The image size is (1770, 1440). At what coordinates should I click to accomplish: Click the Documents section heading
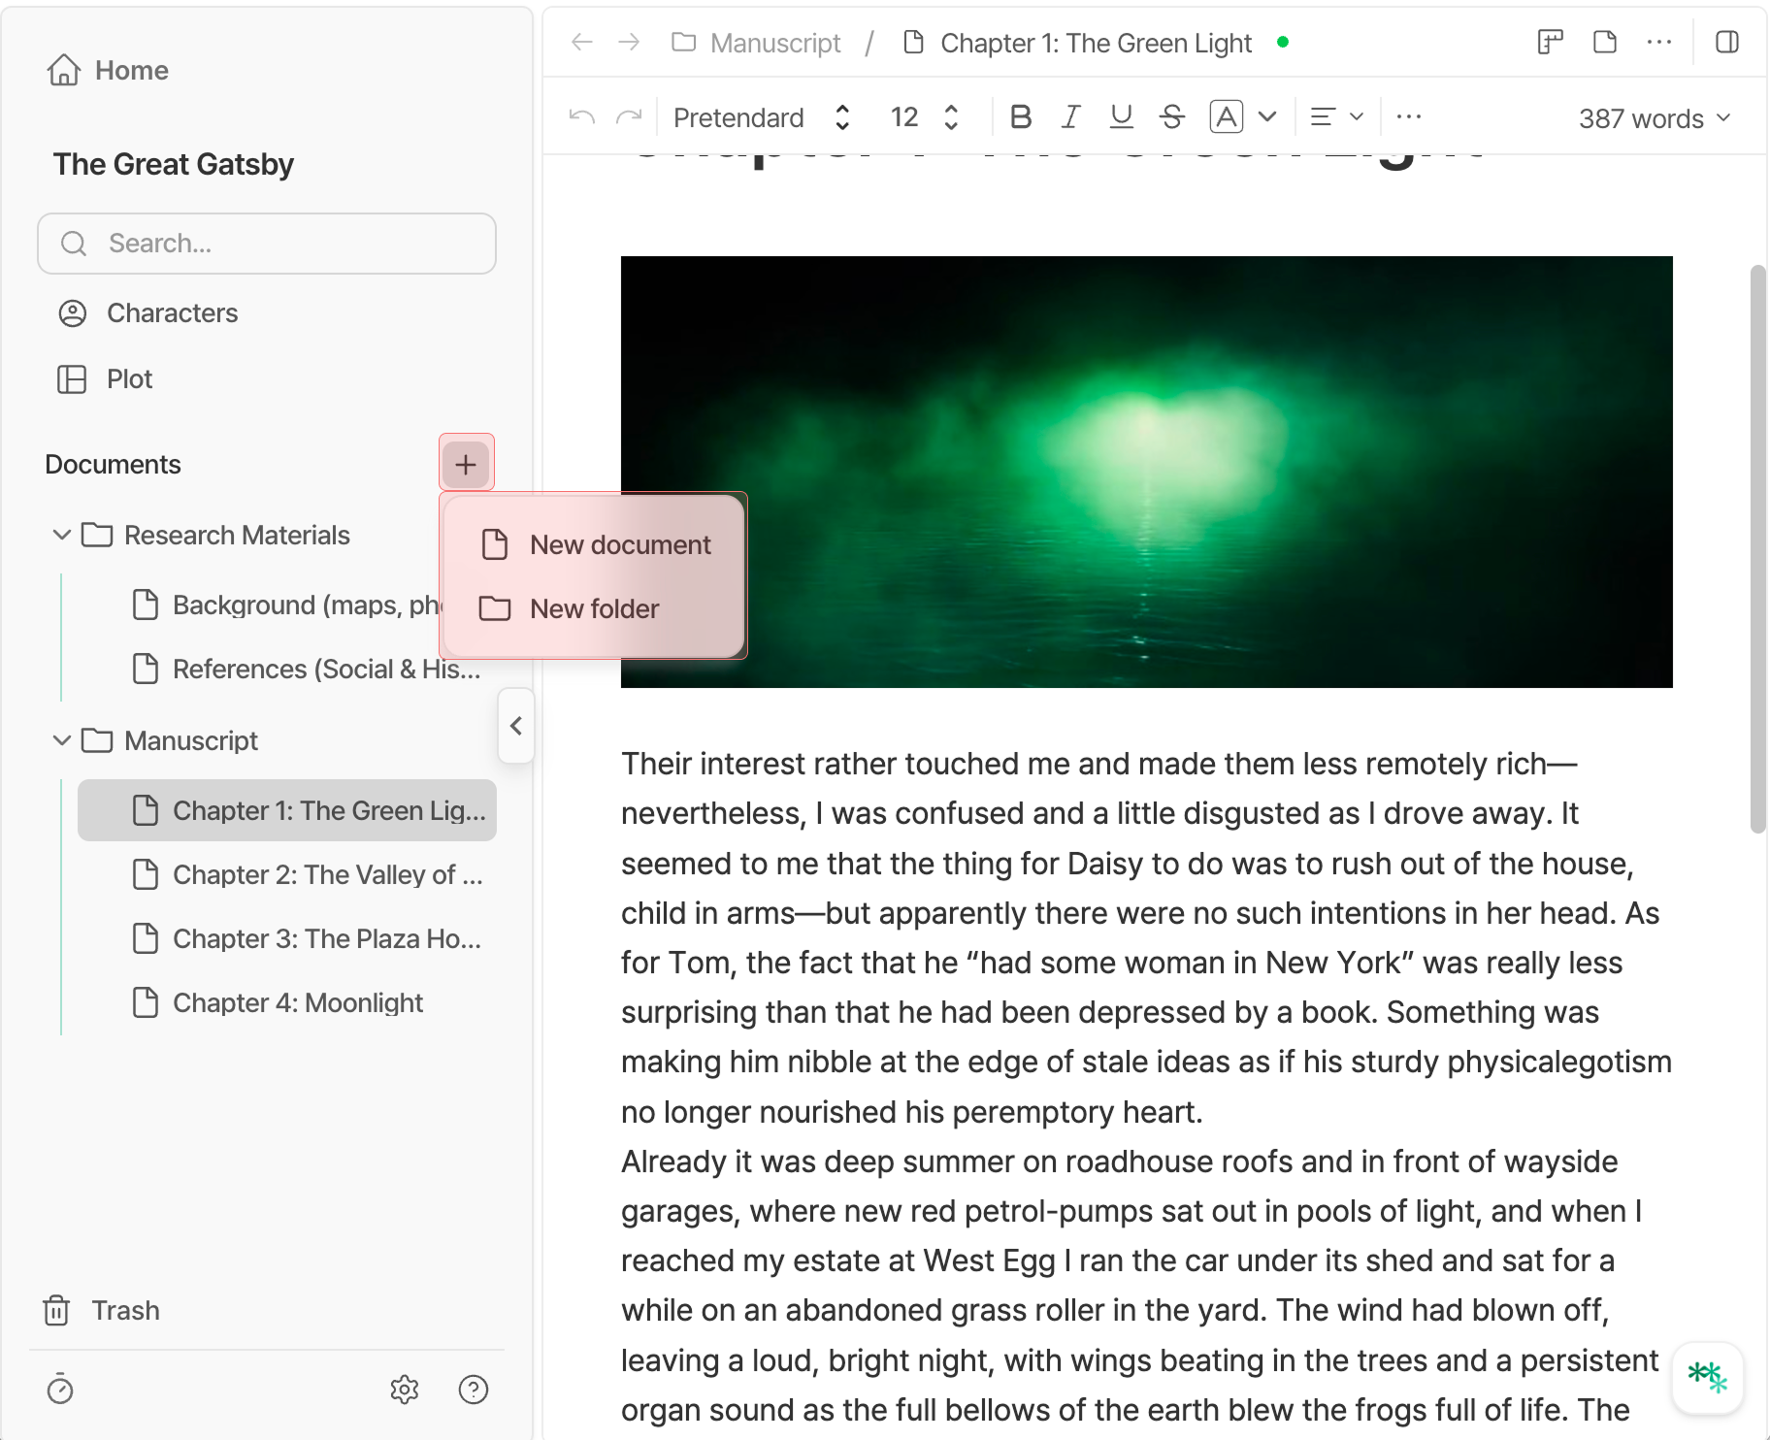[113, 464]
